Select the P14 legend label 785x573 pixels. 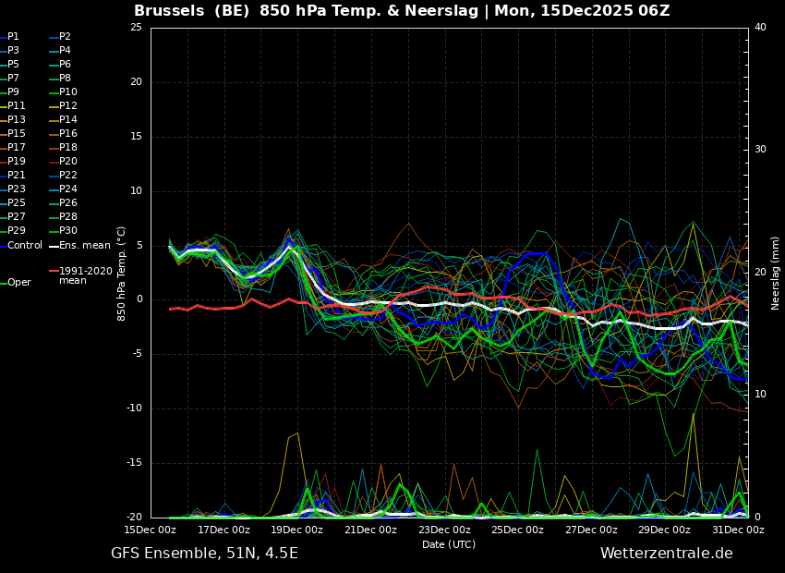pos(68,120)
